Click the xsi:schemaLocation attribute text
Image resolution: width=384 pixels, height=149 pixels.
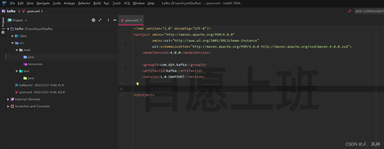coord(170,47)
